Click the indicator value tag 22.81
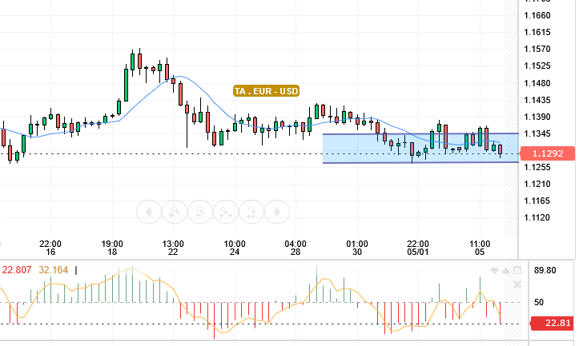Viewport: 579px width, 346px height. tap(552, 323)
